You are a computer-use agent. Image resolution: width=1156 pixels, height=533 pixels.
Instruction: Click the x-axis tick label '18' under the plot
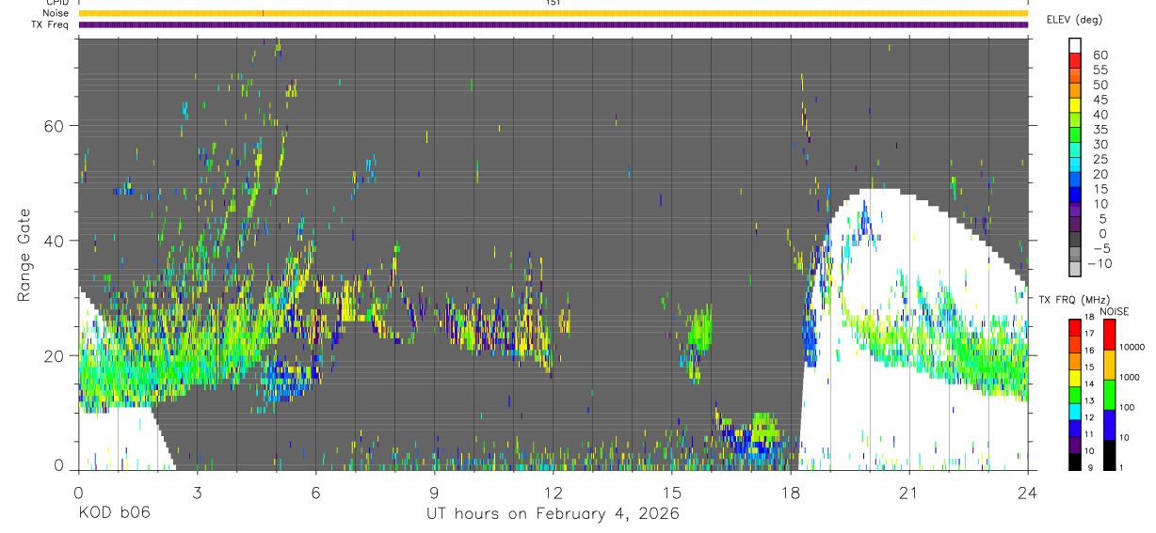[x=791, y=492]
